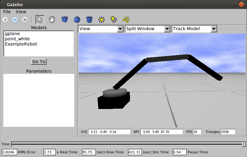This screenshot has height=157, width=247.
Task: Select the arrow cursor tool
Action: (x=40, y=20)
